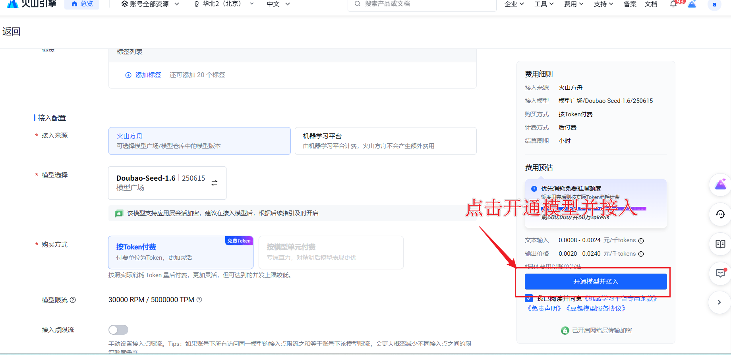Expand the floating sidebar arrow button

pos(719,302)
